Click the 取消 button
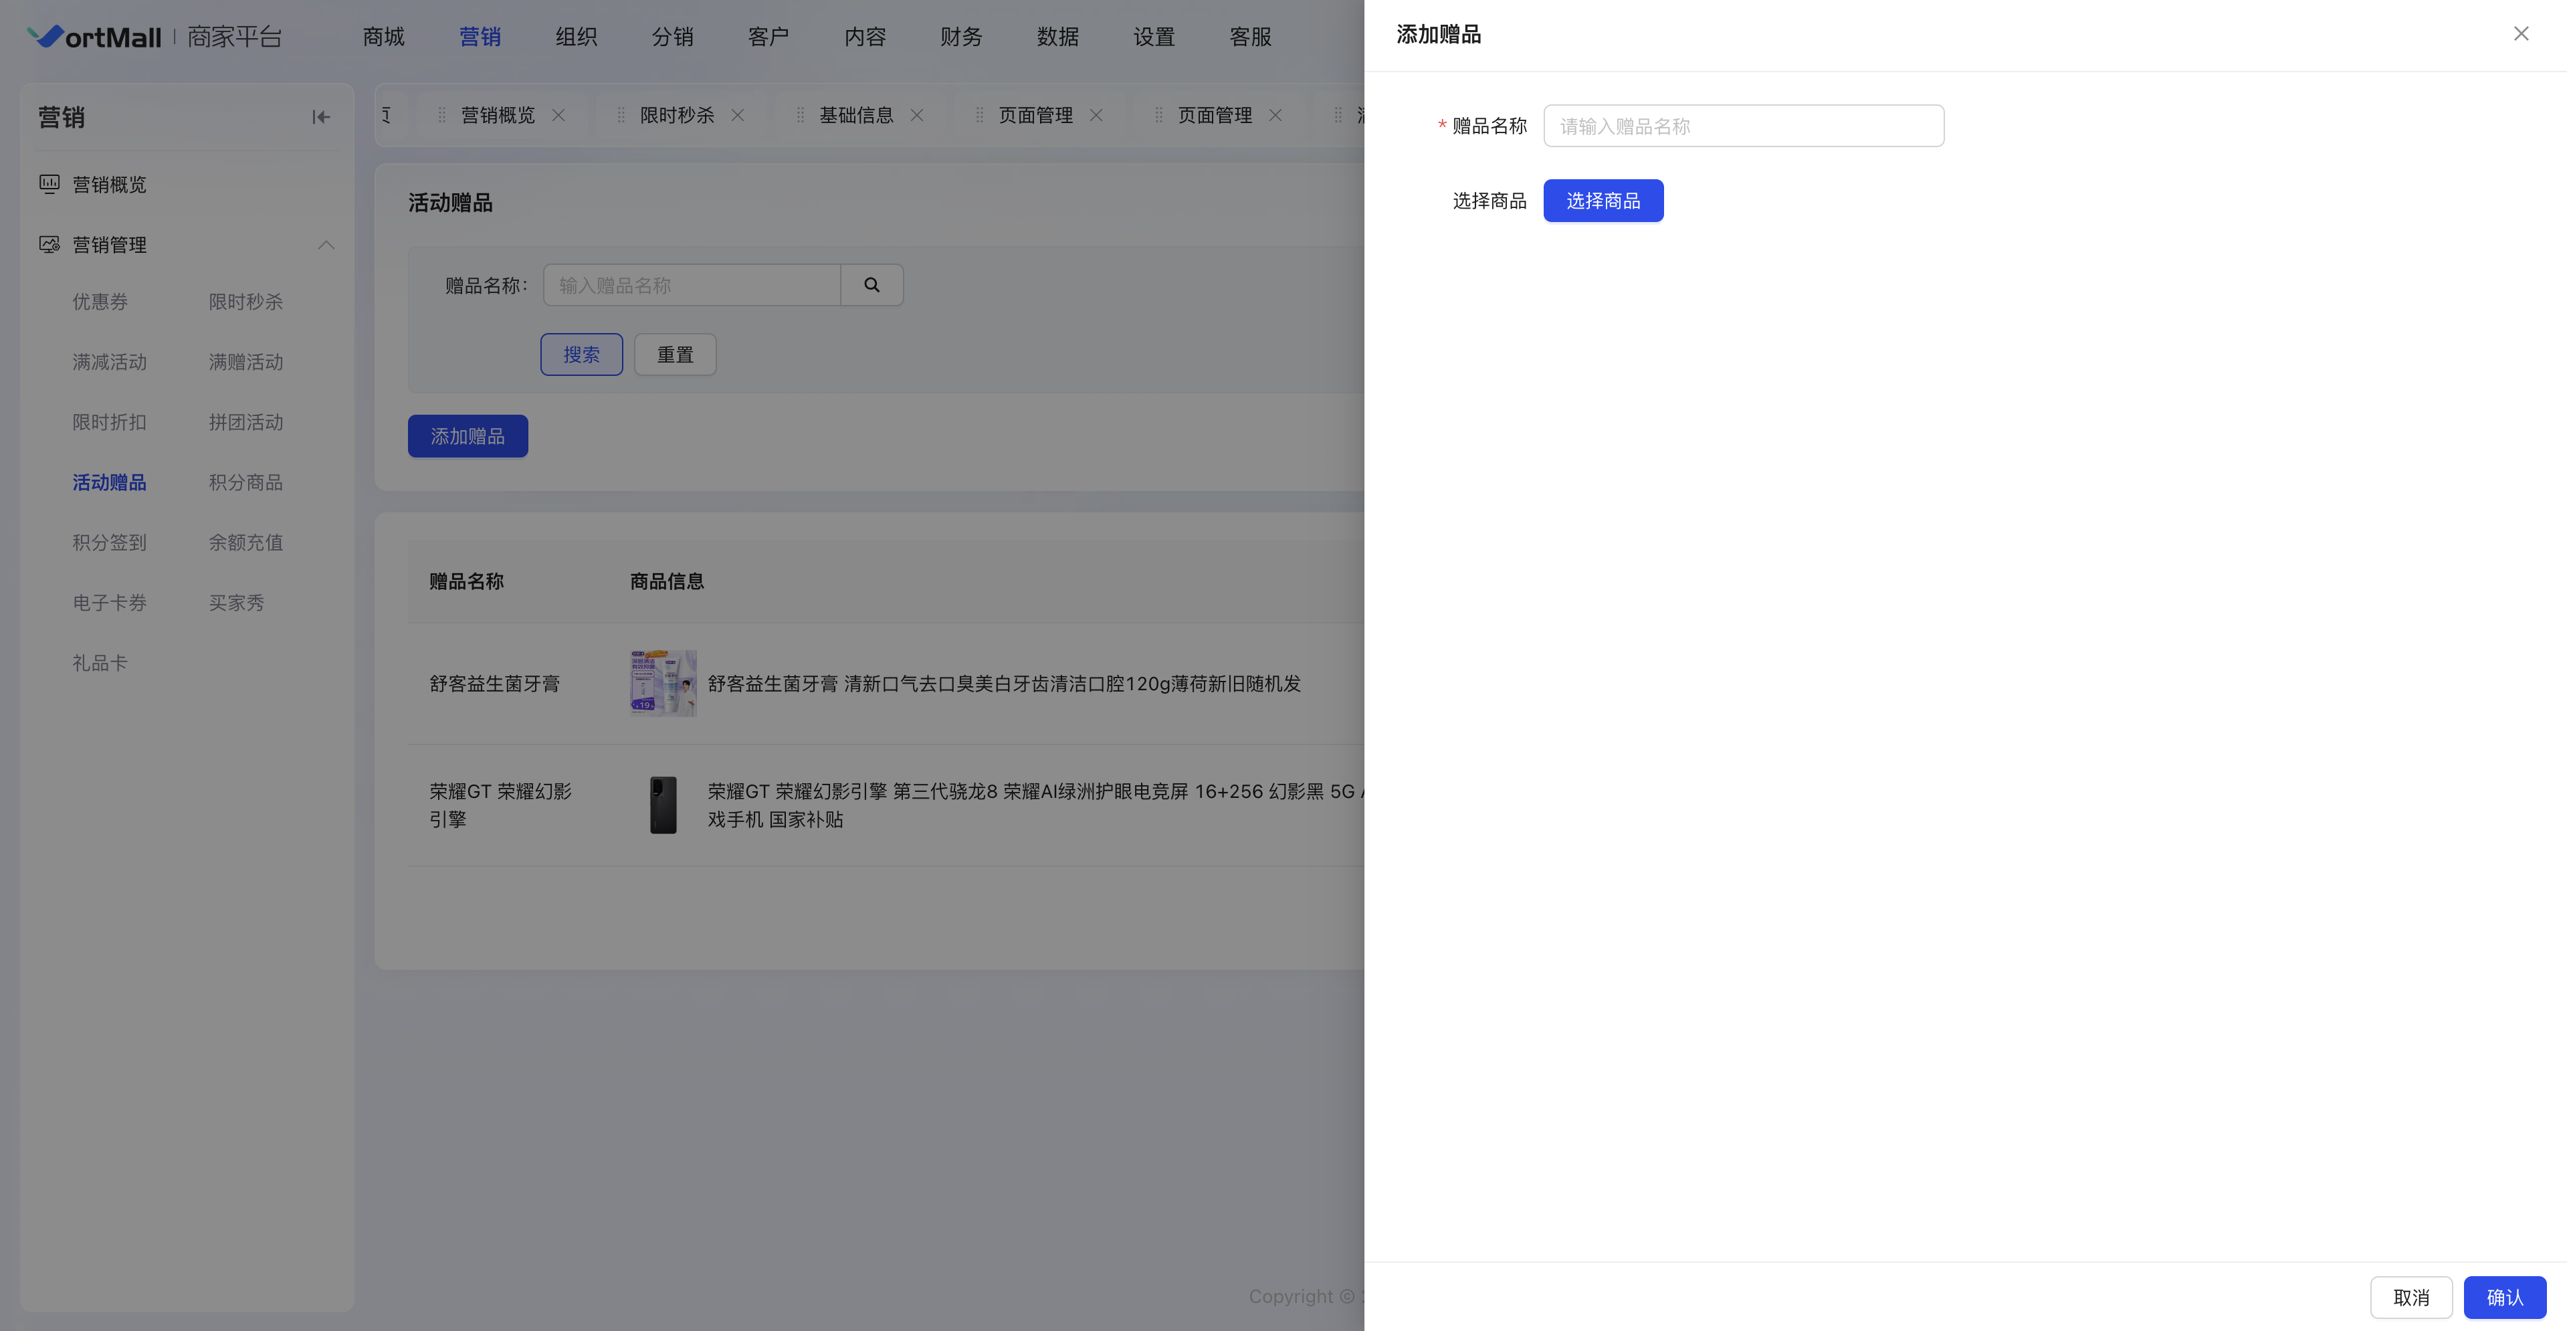2567x1331 pixels. click(2410, 1297)
